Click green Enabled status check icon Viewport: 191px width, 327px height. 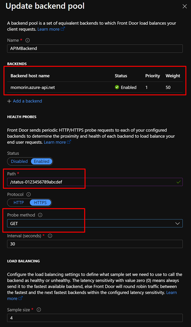pyautogui.click(x=117, y=87)
